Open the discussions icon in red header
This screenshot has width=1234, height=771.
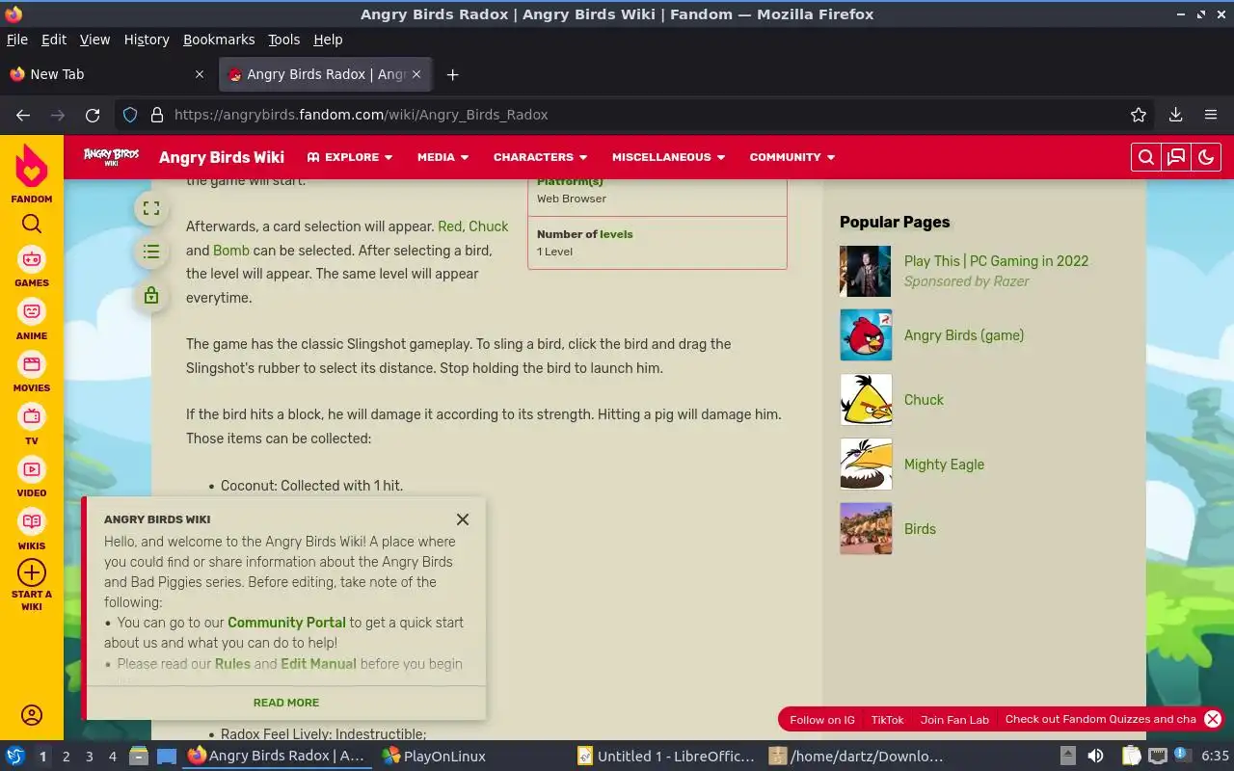click(1175, 157)
